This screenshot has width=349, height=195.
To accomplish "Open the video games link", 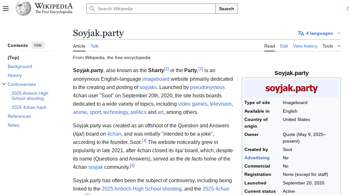I will [193, 104].
